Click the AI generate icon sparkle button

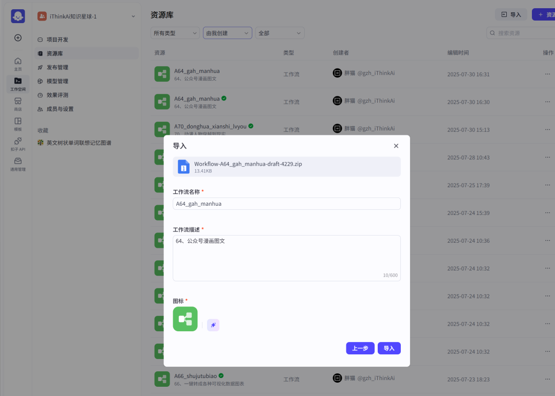coord(213,325)
